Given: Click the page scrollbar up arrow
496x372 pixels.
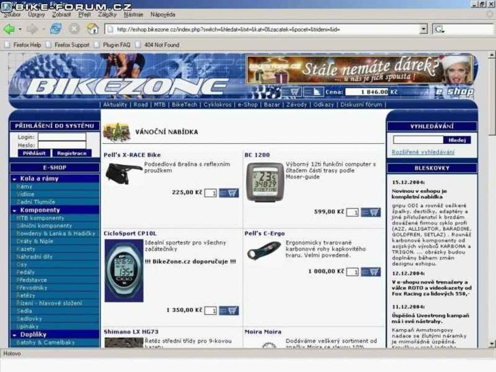Looking at the screenshot, I should click(491, 55).
